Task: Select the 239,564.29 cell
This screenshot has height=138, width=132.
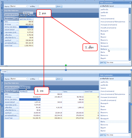Action: tap(26, 40)
